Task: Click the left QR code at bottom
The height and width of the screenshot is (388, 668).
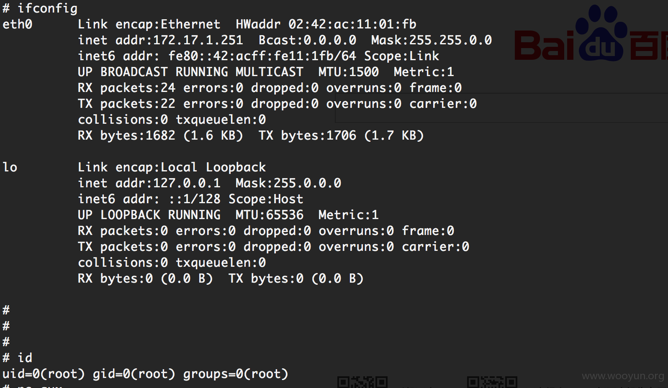Action: (x=362, y=382)
